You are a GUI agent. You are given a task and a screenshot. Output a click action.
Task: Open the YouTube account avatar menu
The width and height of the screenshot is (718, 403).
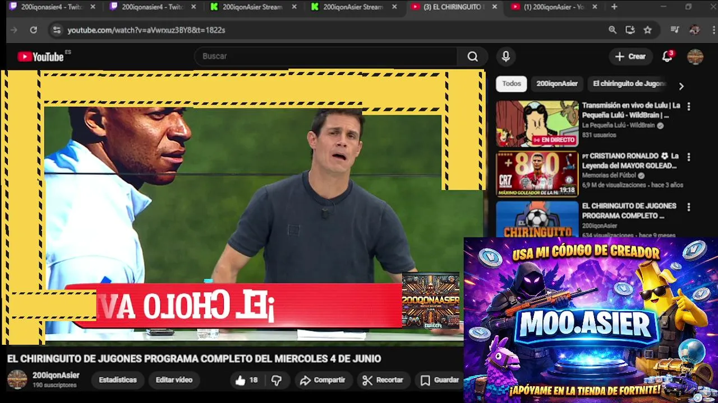(x=695, y=57)
